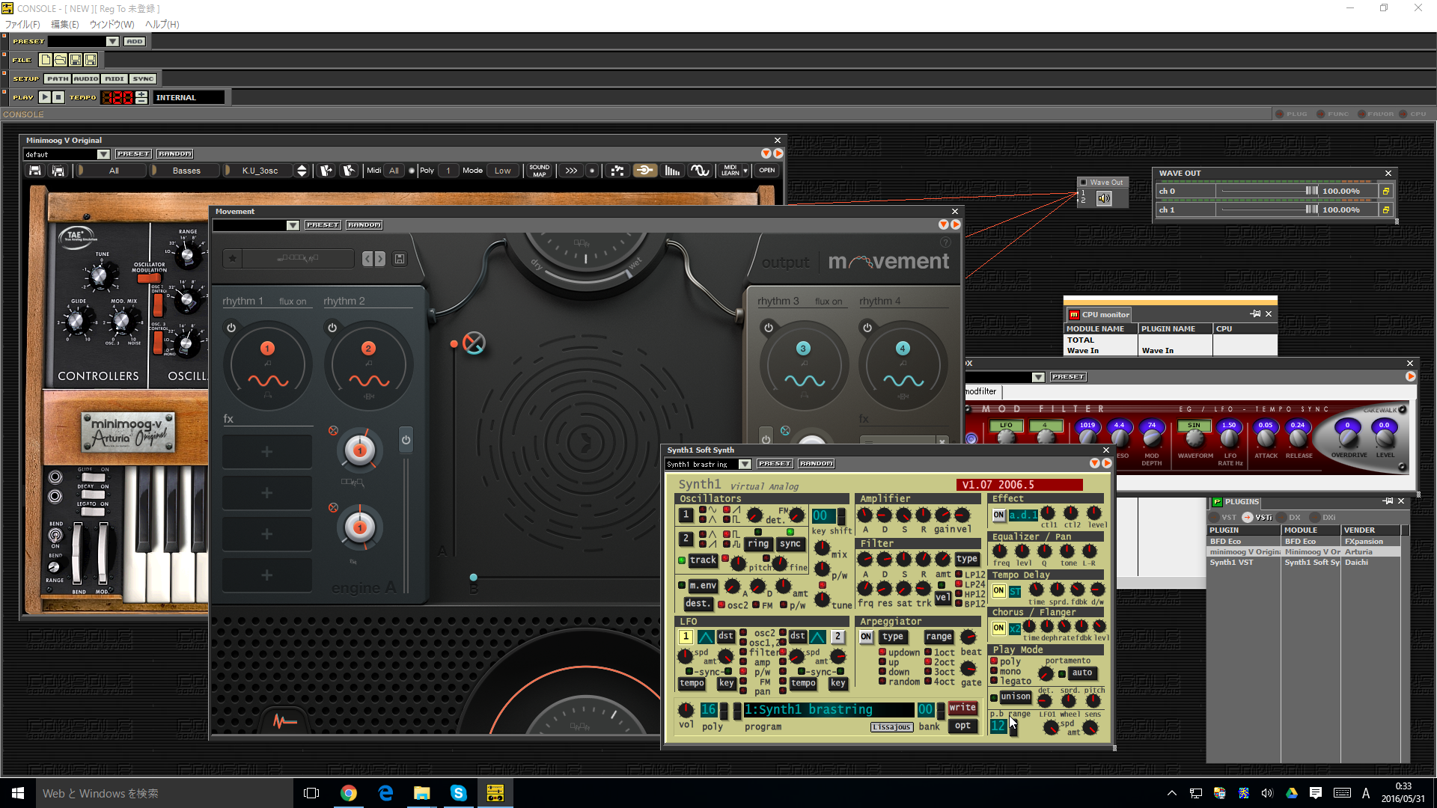The height and width of the screenshot is (808, 1437).
Task: Select the Synth1 VST plugin row
Action: (x=1303, y=563)
